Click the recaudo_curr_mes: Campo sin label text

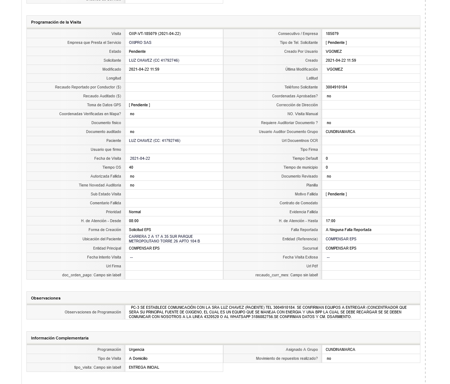286,275
